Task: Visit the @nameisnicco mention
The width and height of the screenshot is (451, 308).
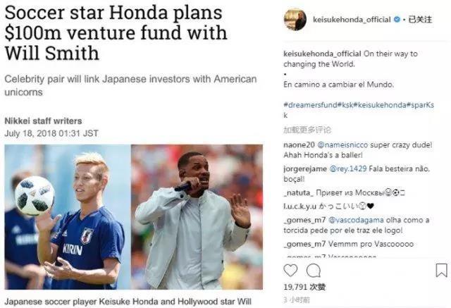Action: tap(342, 144)
